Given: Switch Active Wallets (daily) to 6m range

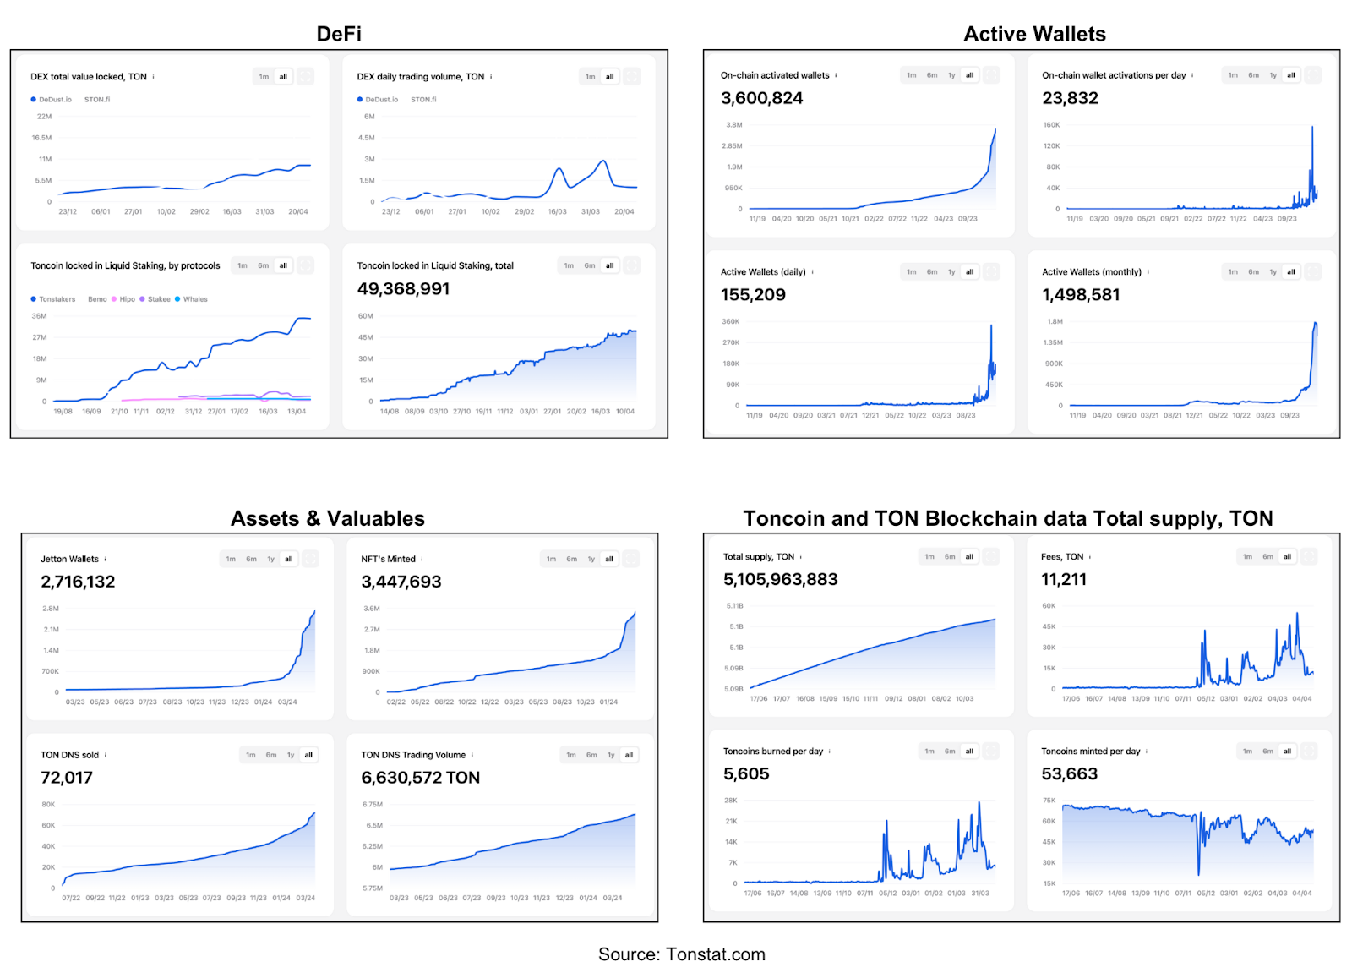Looking at the screenshot, I should (x=931, y=272).
